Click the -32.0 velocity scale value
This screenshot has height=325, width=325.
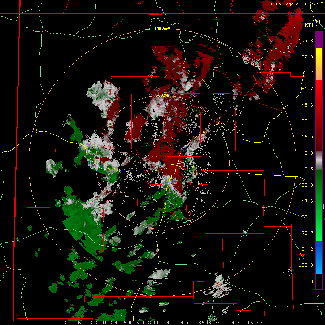[306, 185]
